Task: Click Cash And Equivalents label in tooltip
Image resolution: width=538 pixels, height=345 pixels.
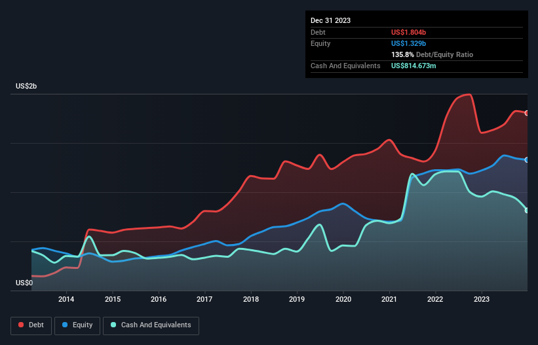Action: pyautogui.click(x=345, y=66)
